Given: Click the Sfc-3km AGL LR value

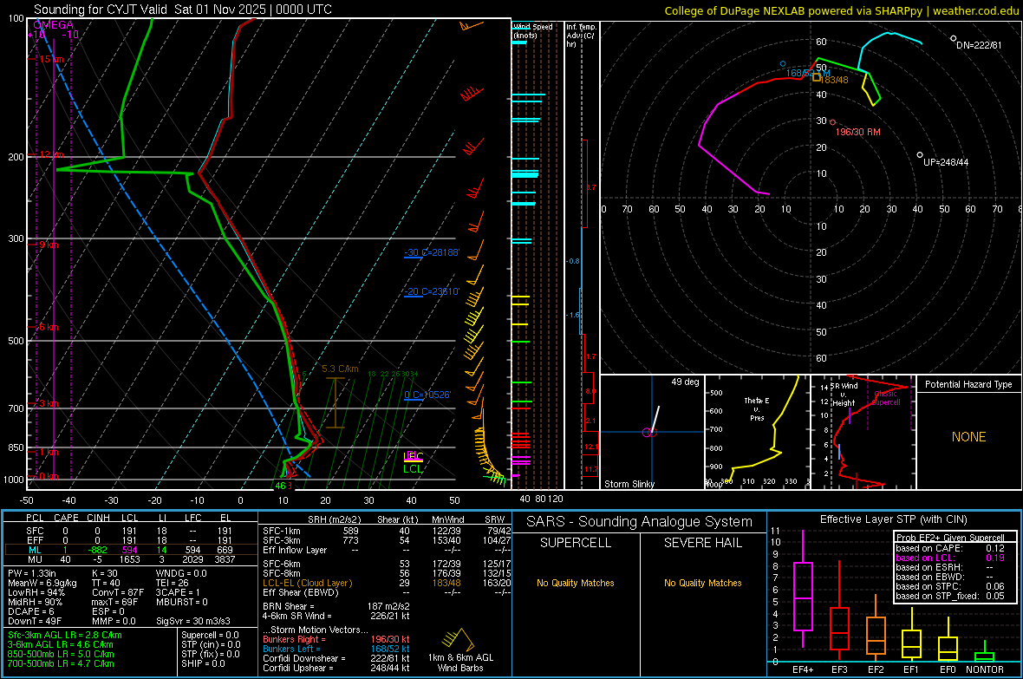Looking at the screenshot, I should click(65, 635).
